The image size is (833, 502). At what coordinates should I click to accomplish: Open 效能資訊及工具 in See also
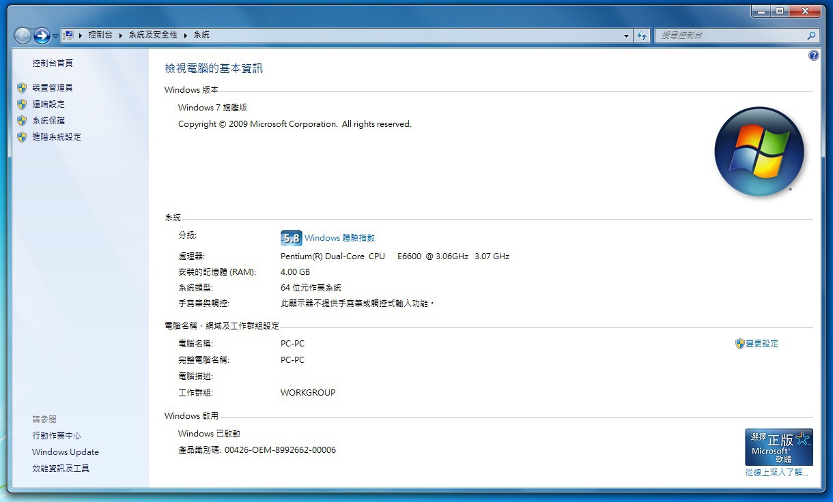(x=61, y=469)
